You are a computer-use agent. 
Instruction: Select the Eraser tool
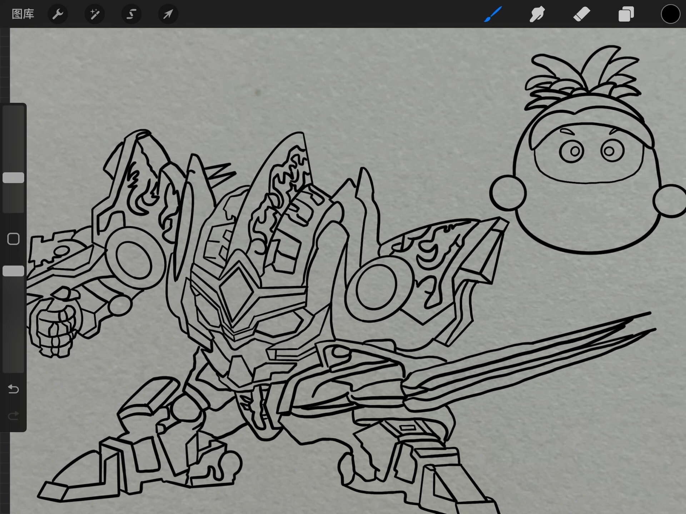[582, 14]
